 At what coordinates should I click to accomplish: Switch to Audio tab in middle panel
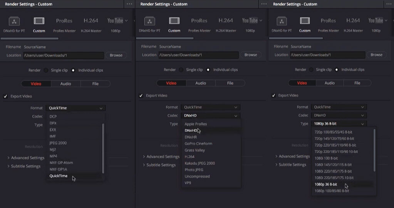[201, 83]
